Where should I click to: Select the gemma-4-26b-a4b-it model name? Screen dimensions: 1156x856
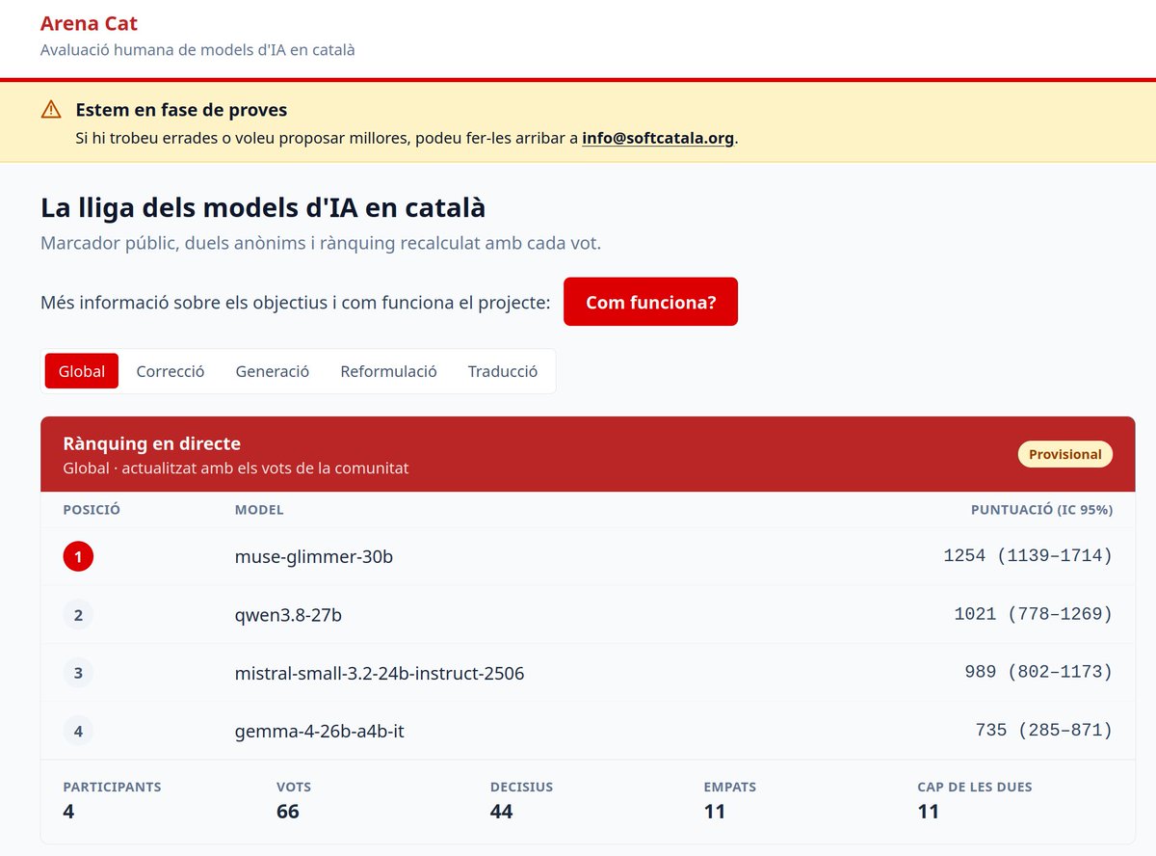pos(320,731)
